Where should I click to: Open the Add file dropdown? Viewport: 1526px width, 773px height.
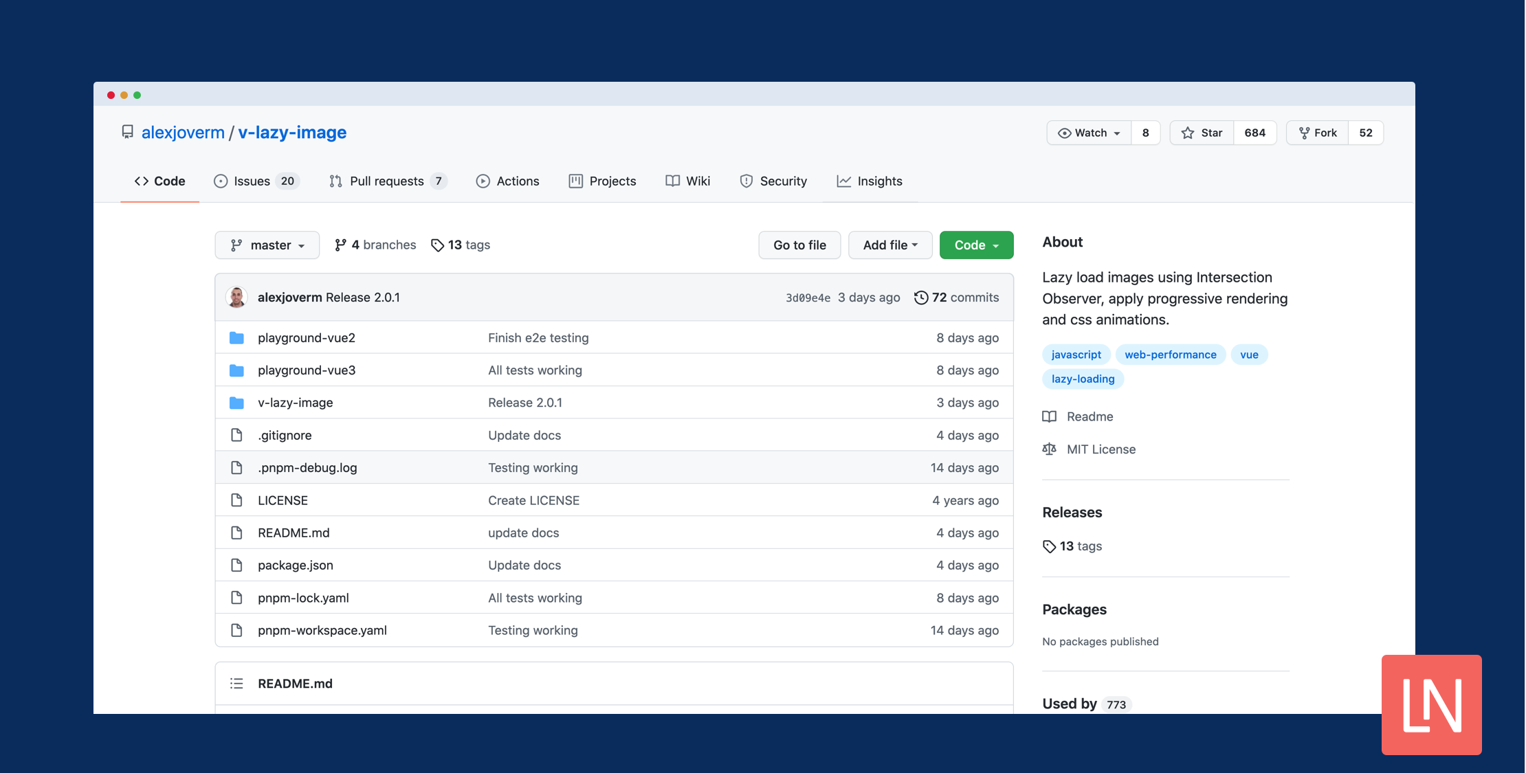coord(889,245)
